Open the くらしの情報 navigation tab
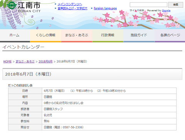This screenshot has width=185, height=140. coord(45,36)
